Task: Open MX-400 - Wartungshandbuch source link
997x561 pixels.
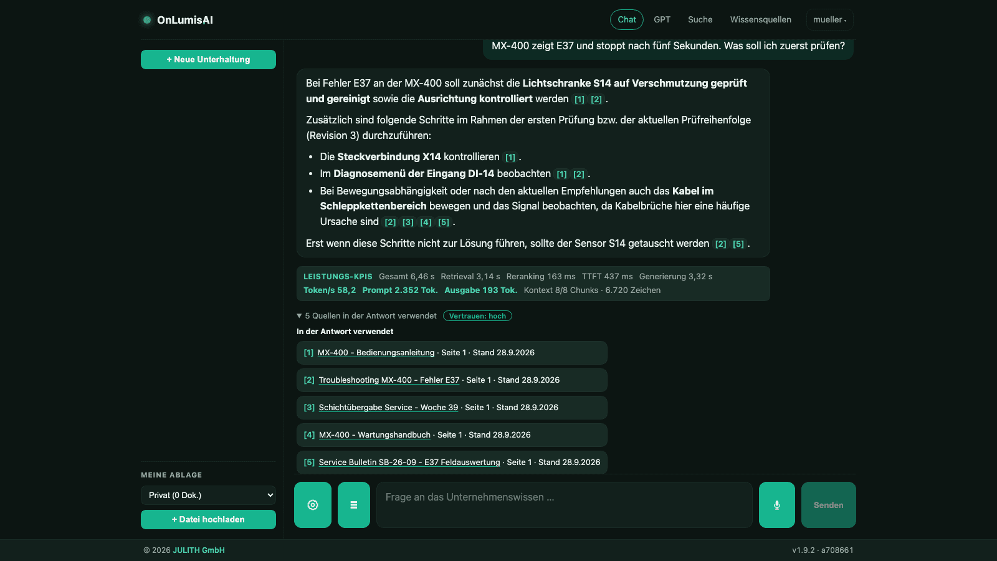Action: click(x=374, y=434)
